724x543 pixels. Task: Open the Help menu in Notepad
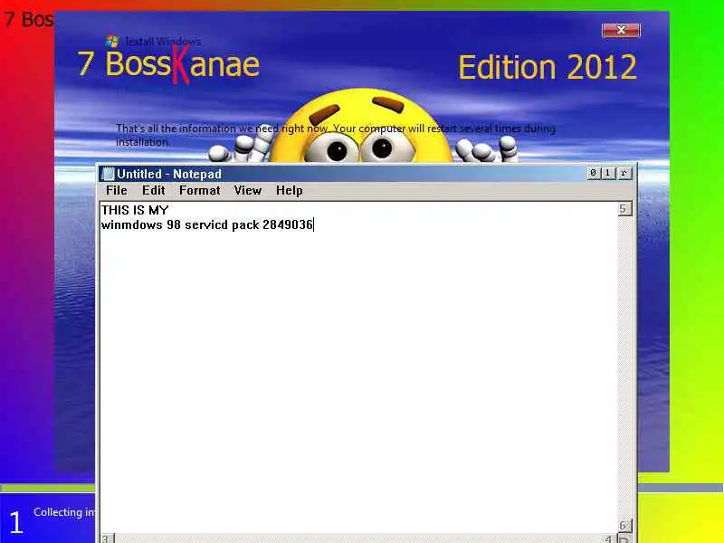290,190
